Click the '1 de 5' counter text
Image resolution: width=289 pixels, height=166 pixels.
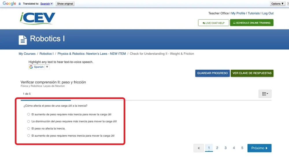click(27, 94)
